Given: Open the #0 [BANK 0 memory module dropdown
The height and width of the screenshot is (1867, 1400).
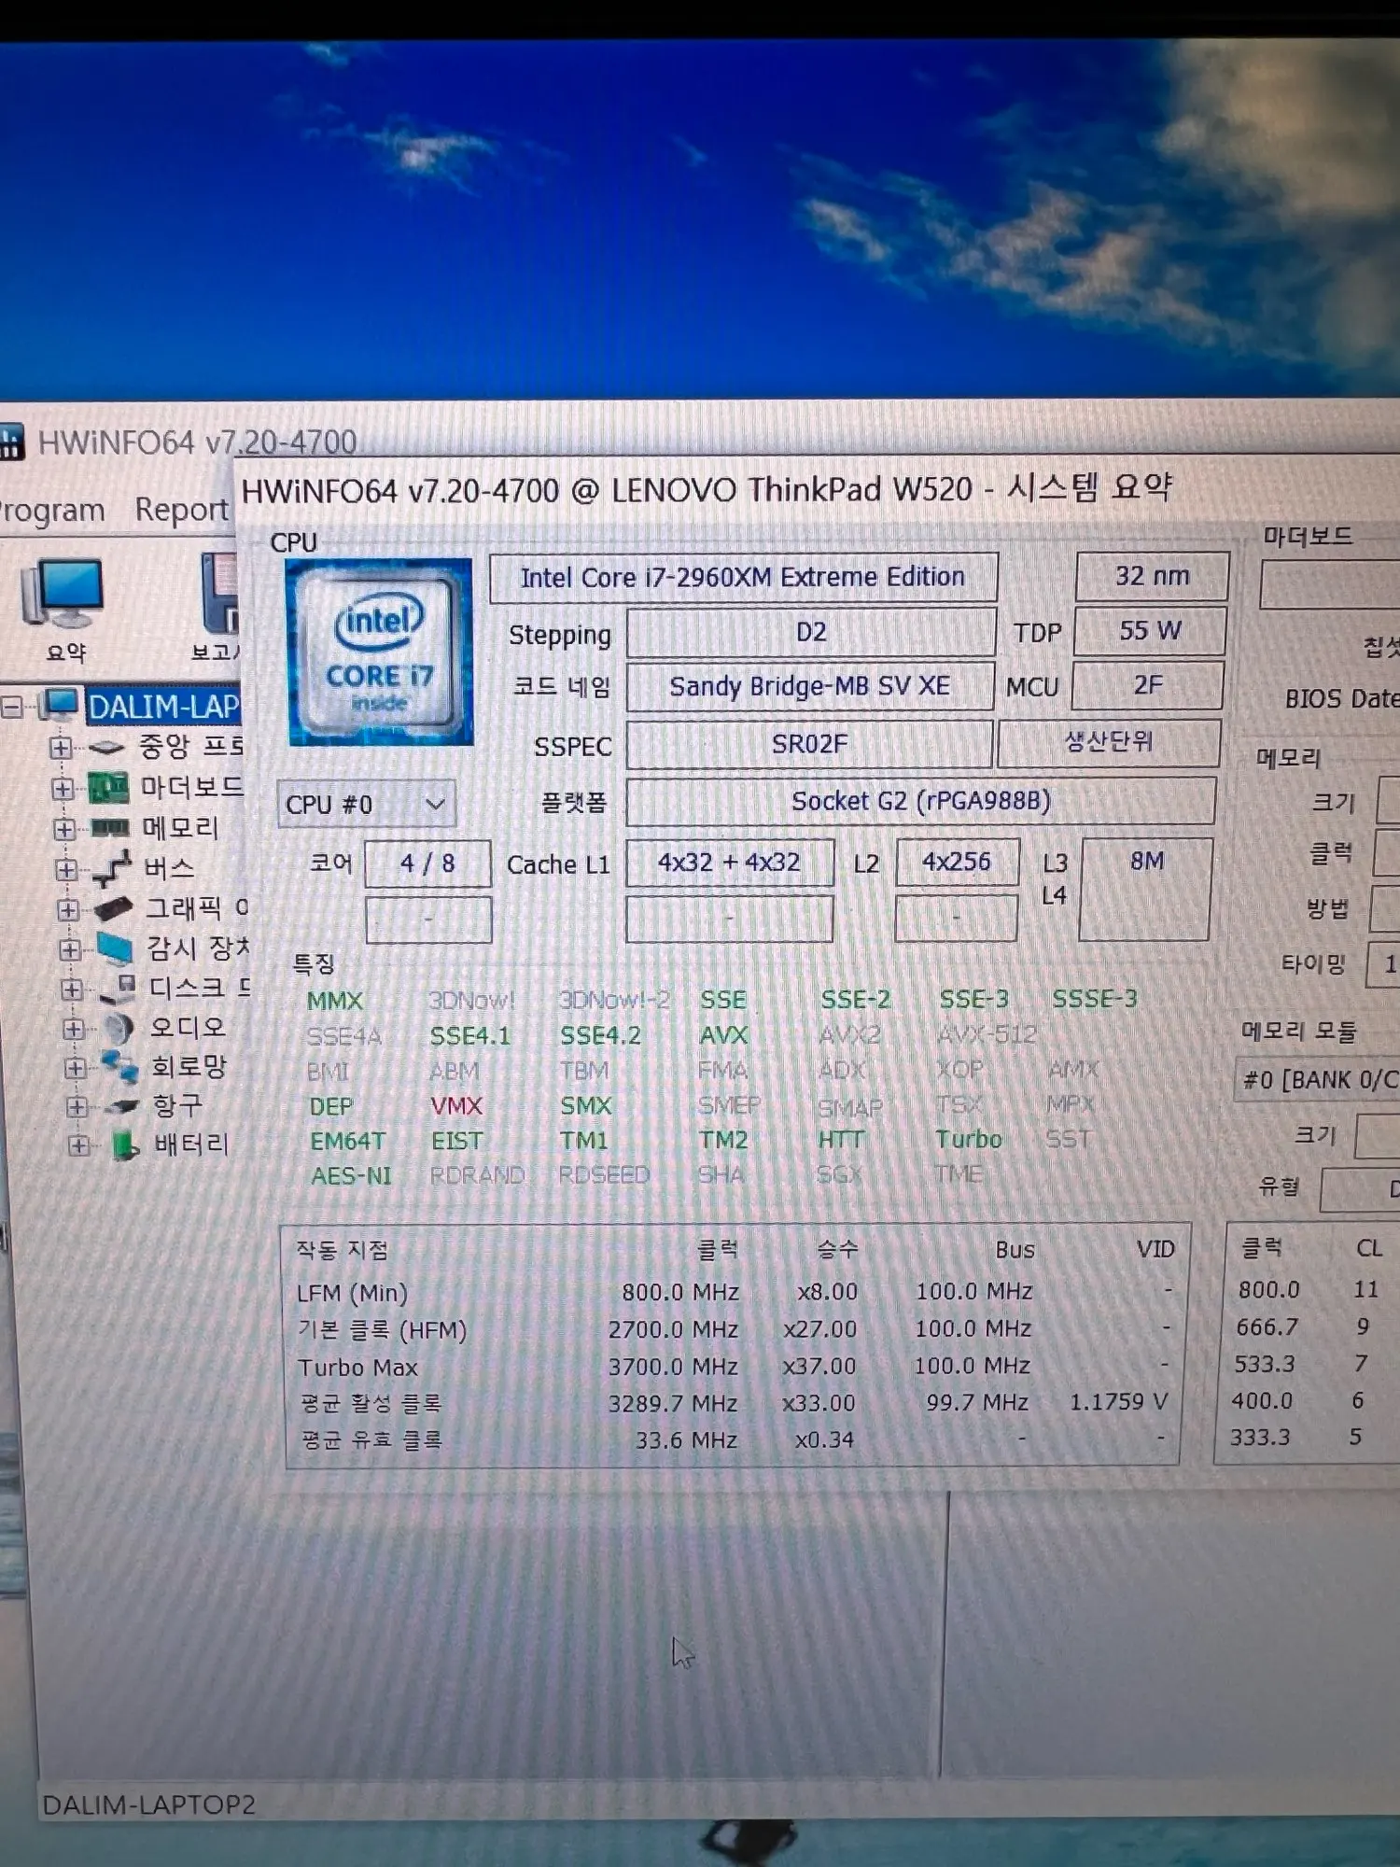Looking at the screenshot, I should pos(1318,1080).
